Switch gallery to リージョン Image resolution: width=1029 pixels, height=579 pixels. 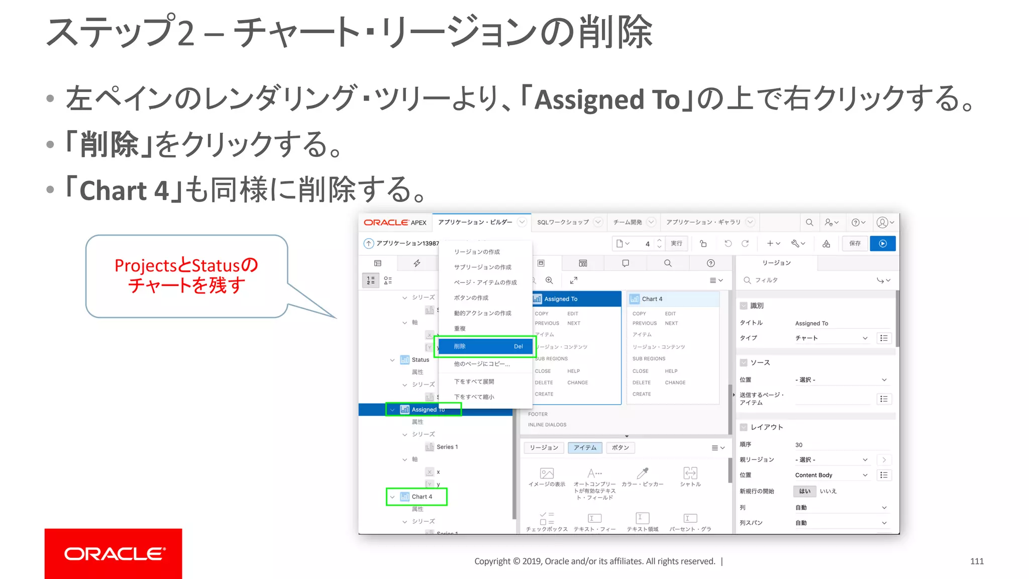point(544,447)
